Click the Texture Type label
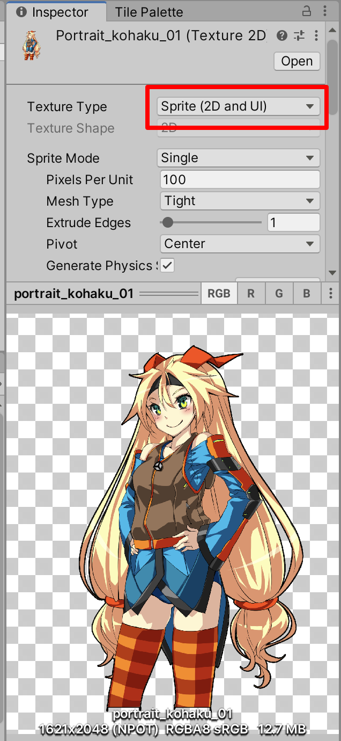341x741 pixels. (67, 107)
